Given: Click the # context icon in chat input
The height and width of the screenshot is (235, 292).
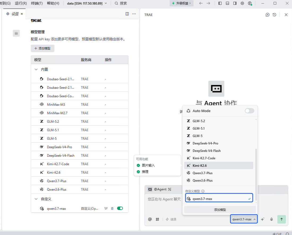Looking at the screenshot, I should [x=157, y=219].
